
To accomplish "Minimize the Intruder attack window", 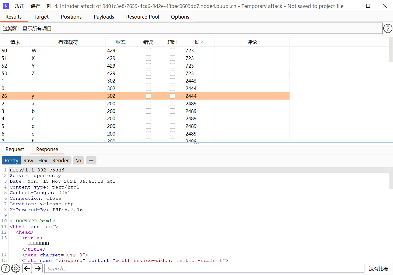I will point(352,6).
